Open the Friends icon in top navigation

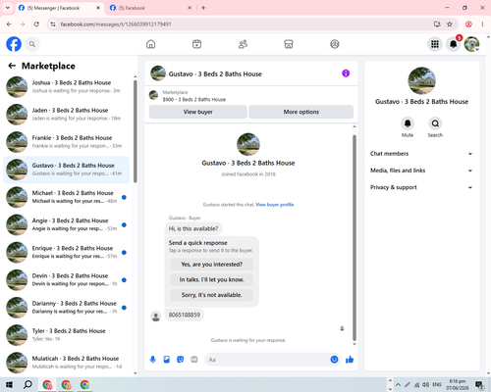243,44
